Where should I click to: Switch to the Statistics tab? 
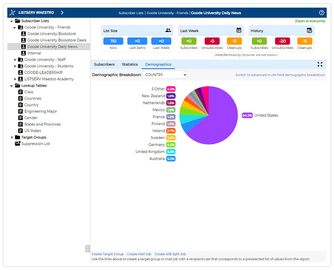pos(130,64)
